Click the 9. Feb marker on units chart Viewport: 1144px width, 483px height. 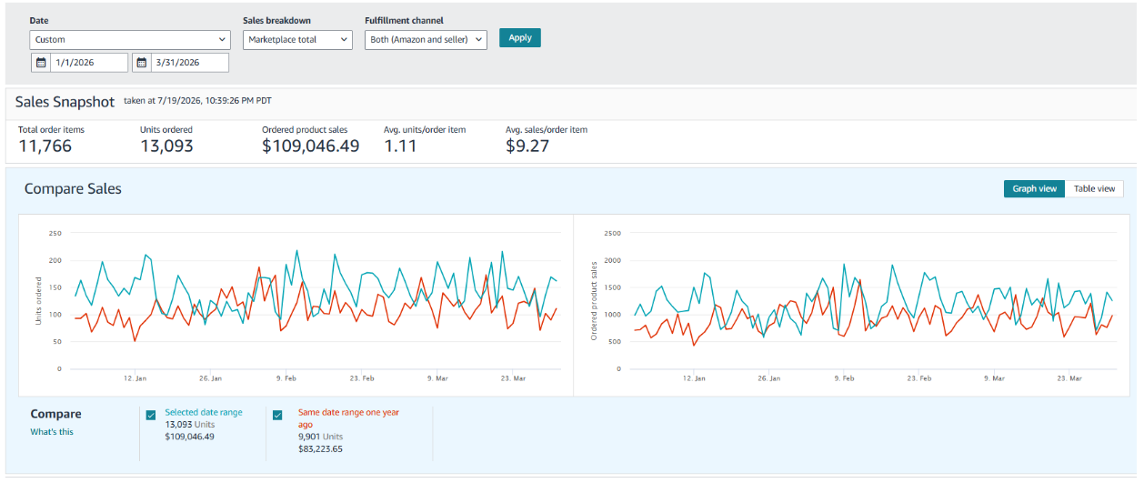point(286,377)
